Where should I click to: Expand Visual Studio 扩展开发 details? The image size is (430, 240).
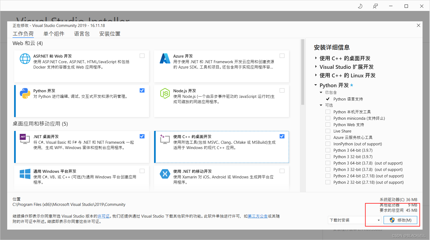pyautogui.click(x=316, y=67)
